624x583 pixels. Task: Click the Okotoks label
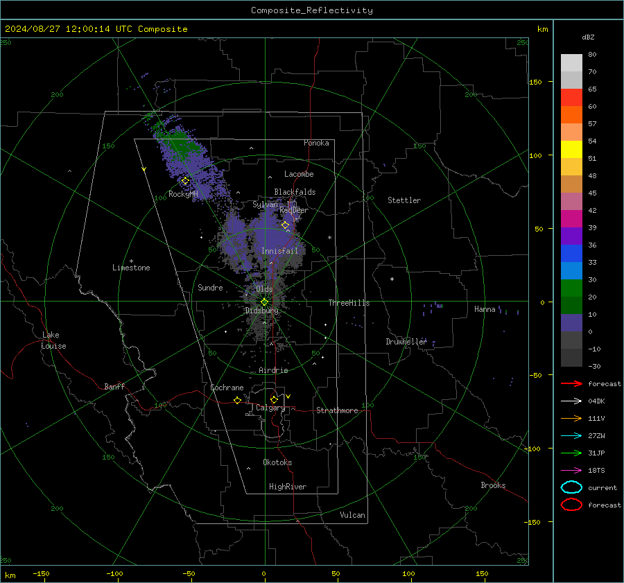[277, 462]
